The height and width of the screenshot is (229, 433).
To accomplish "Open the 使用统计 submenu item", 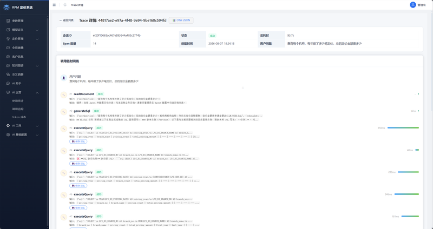I will coord(18,101).
